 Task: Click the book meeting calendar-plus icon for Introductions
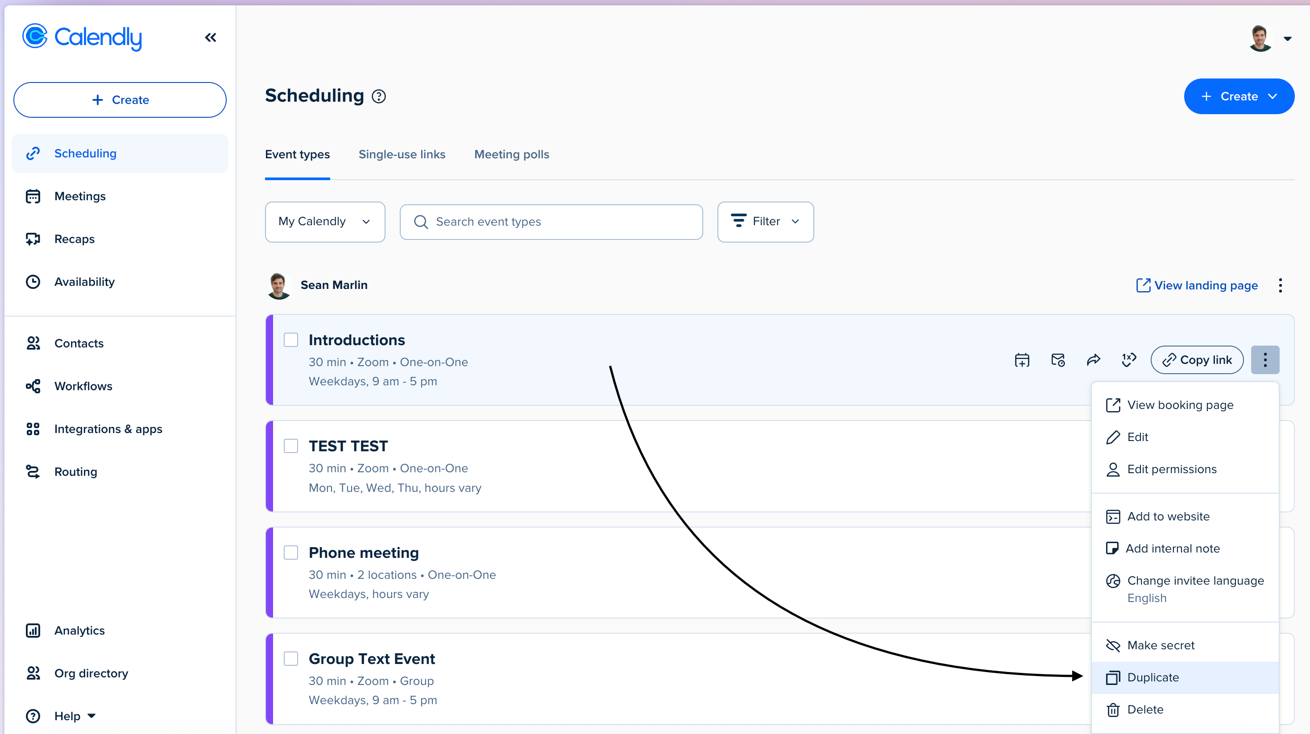[1022, 360]
